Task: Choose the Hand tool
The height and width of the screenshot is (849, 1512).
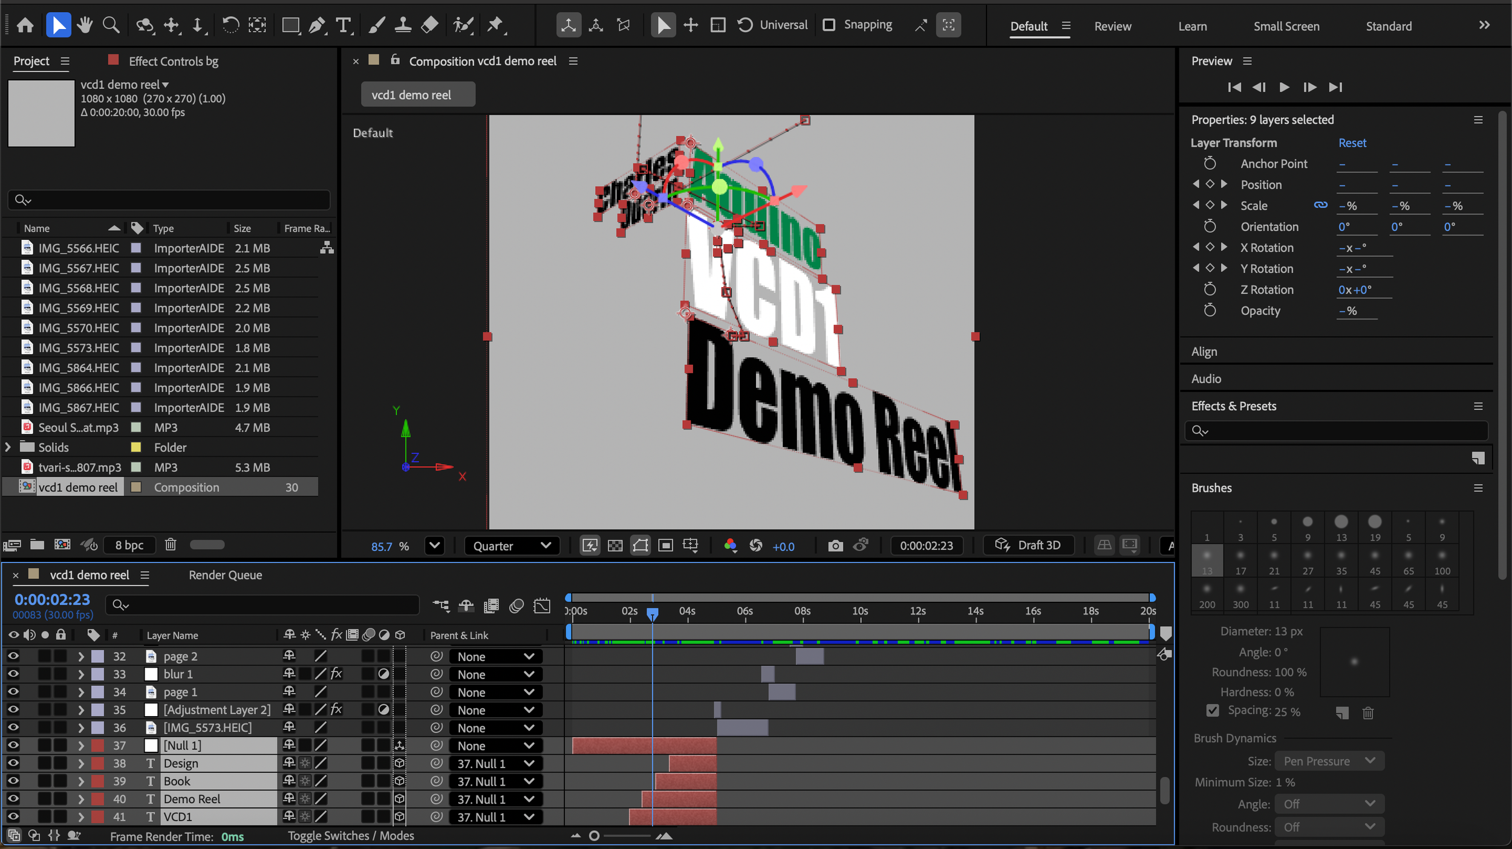Action: point(85,25)
